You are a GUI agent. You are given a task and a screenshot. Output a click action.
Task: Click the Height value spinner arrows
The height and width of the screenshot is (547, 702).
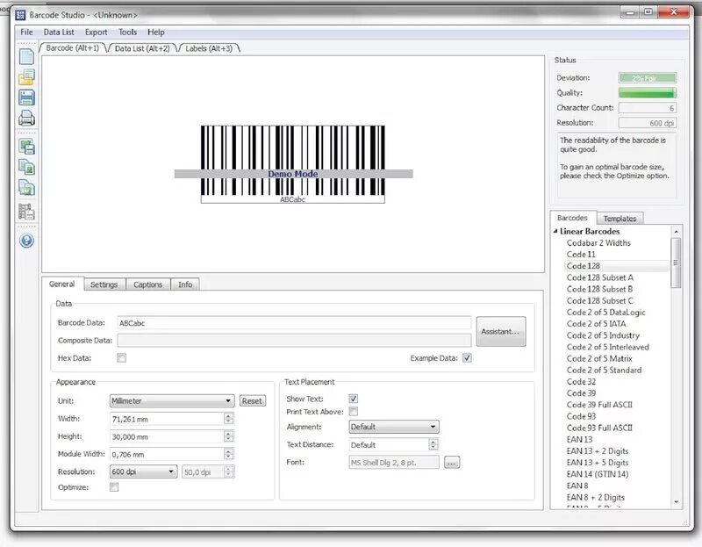229,436
